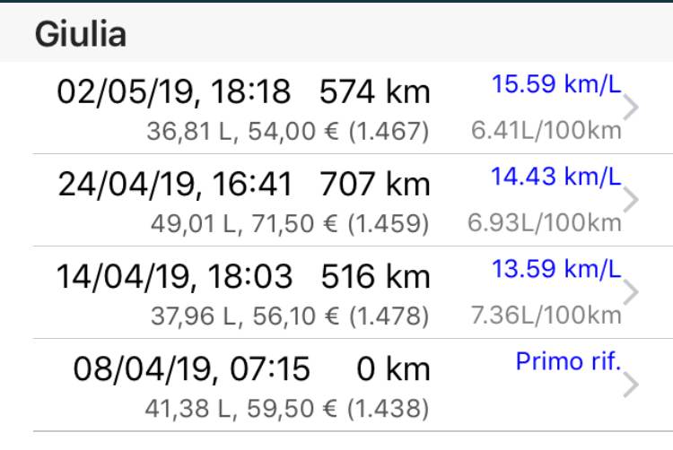Tap the Primo rif. label

click(x=569, y=361)
